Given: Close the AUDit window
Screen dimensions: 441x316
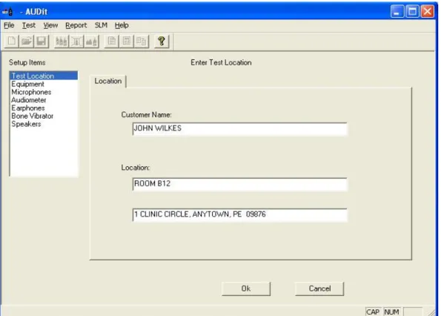Looking at the screenshot, I should tap(428, 12).
